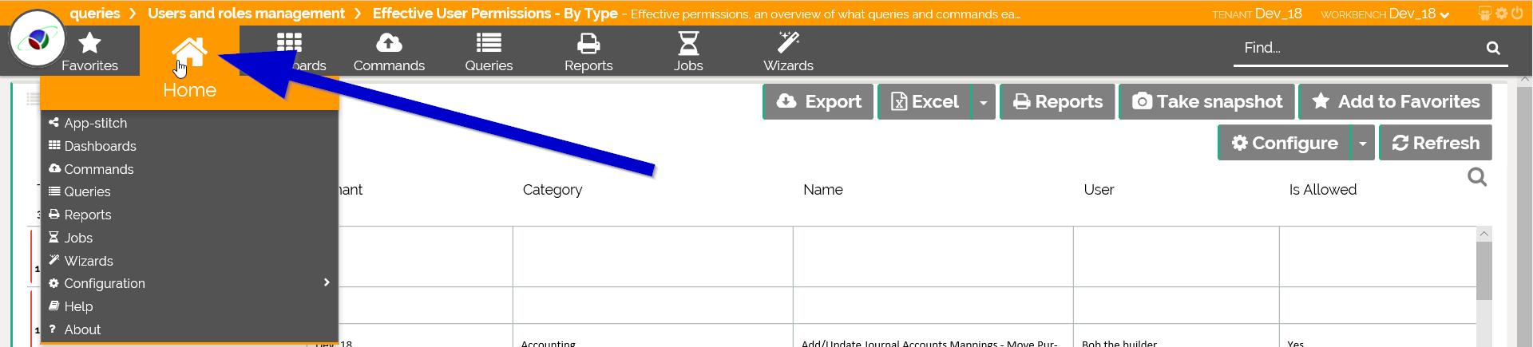
Task: Open Commands from the top navbar
Action: click(389, 52)
